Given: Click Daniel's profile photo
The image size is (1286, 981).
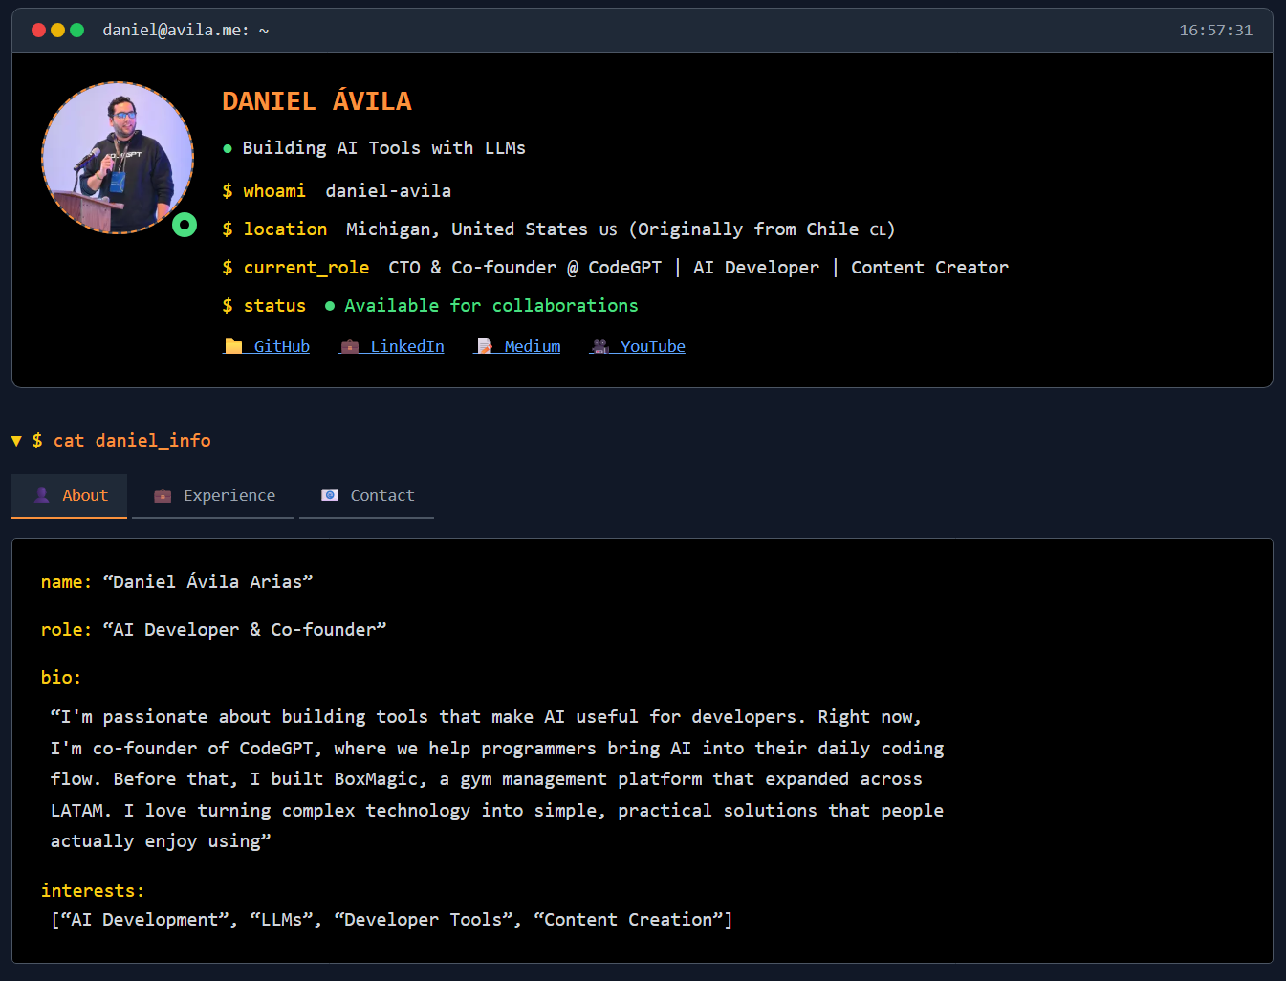Looking at the screenshot, I should click(x=117, y=158).
